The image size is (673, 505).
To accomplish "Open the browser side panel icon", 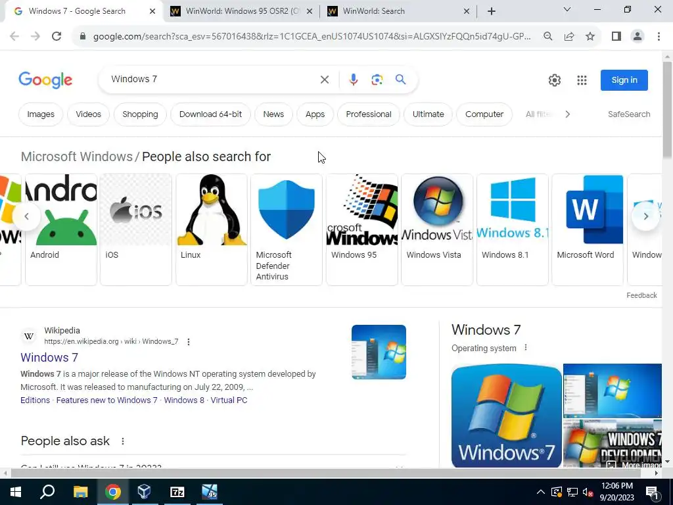I will 616,36.
